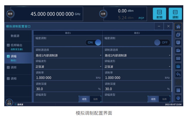Viewport: 192px width, 117px height.
Task: Expand path 1 调幅波形 dropdown
Action: (x=68, y=67)
